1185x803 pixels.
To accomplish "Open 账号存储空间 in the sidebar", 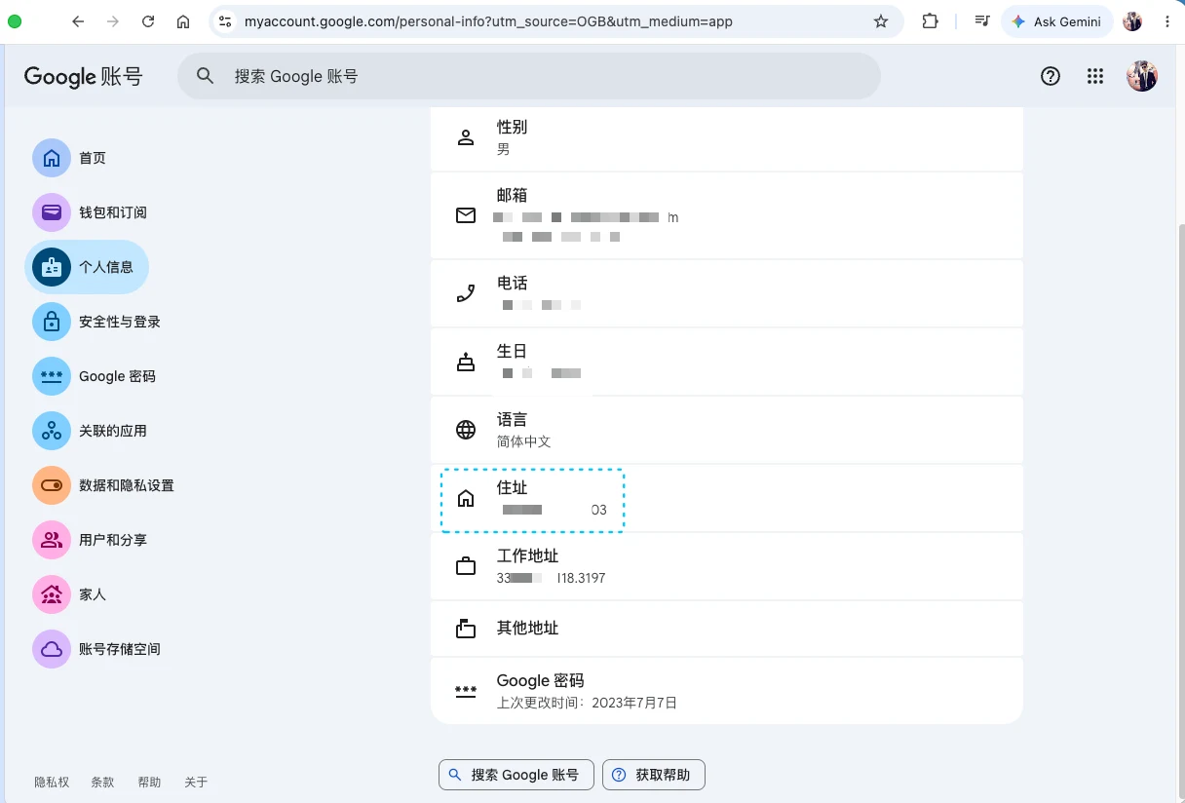I will point(96,649).
